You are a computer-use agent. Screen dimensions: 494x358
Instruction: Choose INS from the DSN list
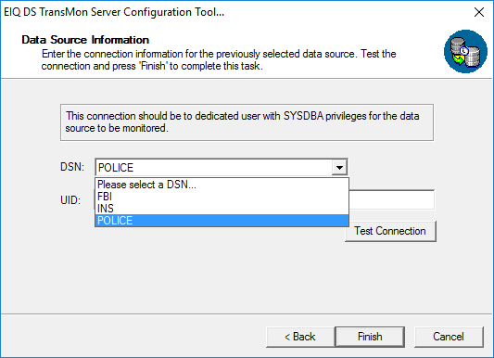pos(222,209)
